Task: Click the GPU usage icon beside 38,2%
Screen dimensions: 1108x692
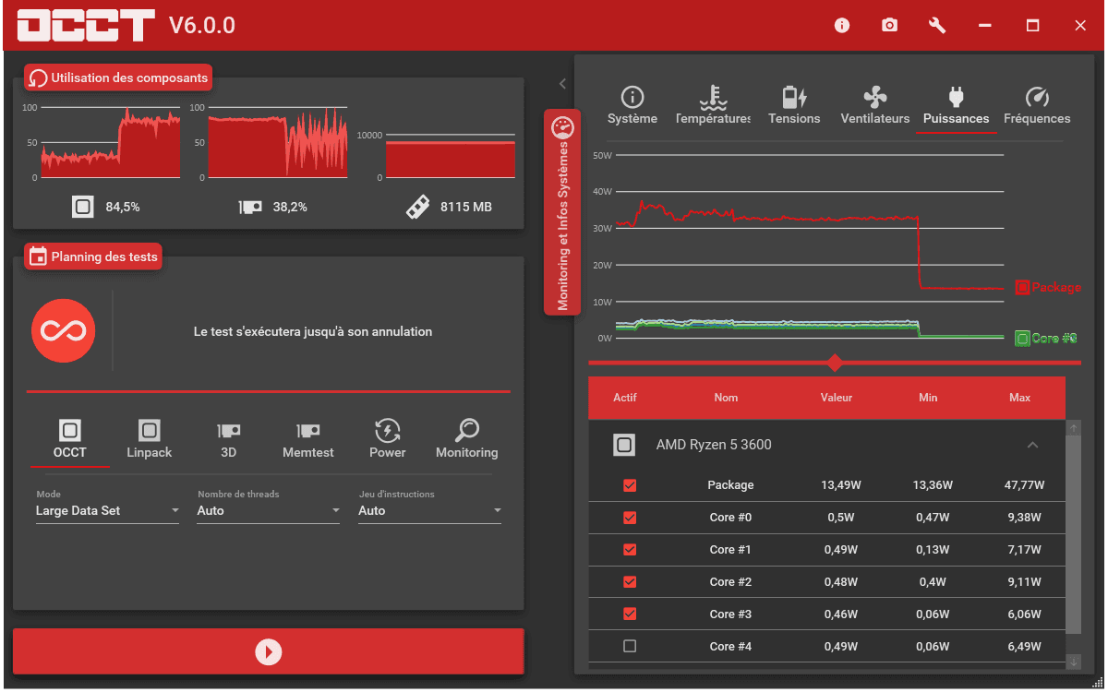Action: 250,207
